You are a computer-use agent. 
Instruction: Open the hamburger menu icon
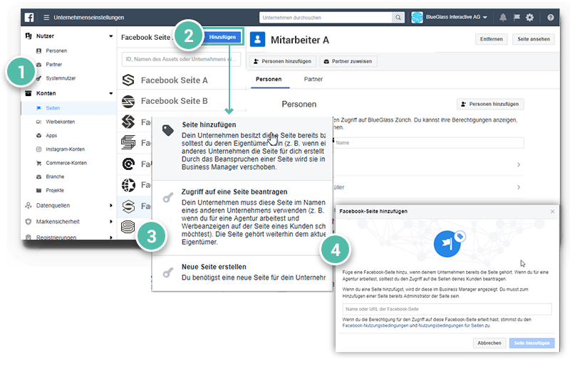click(46, 17)
